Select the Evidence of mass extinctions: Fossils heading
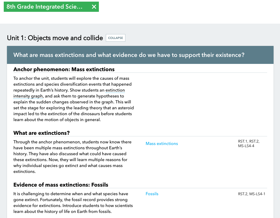 coord(61,185)
